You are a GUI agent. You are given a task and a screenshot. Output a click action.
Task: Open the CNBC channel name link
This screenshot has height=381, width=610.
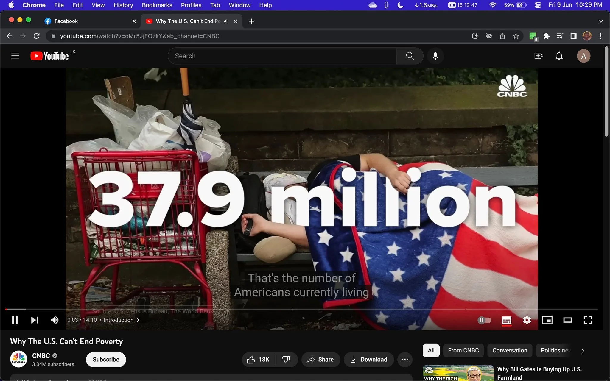41,356
